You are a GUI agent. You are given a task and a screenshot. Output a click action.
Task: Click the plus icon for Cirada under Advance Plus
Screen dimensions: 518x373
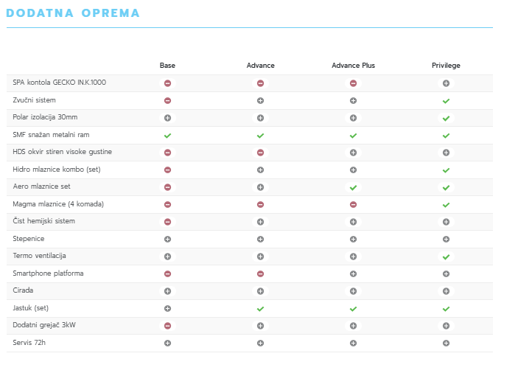pyautogui.click(x=353, y=291)
